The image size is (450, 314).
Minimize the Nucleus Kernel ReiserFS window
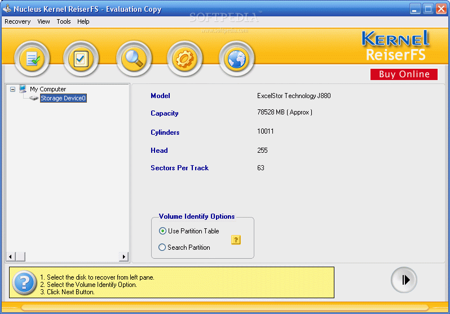pyautogui.click(x=414, y=9)
